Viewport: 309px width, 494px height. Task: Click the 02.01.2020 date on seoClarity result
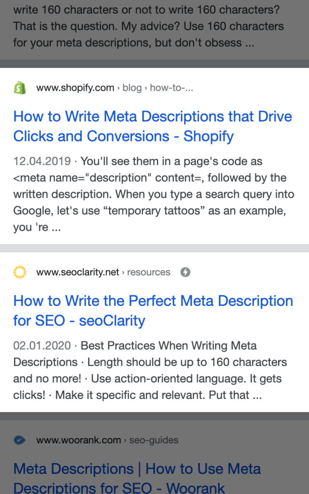pyautogui.click(x=42, y=346)
